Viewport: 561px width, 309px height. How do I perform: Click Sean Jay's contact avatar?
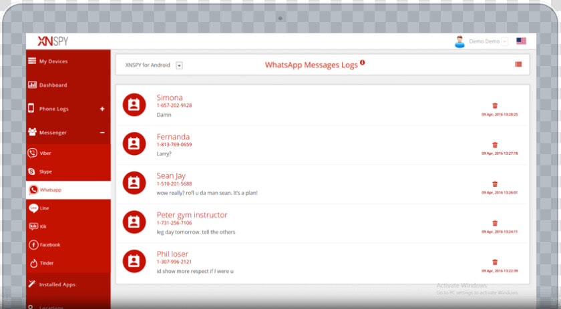[x=134, y=183]
